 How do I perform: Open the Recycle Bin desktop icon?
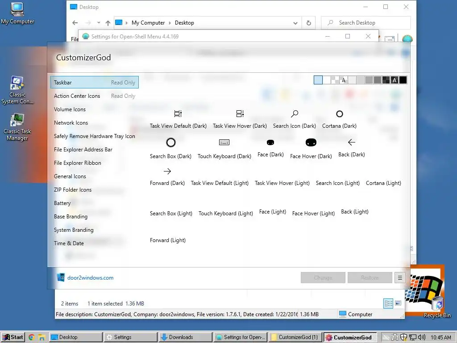point(437,307)
